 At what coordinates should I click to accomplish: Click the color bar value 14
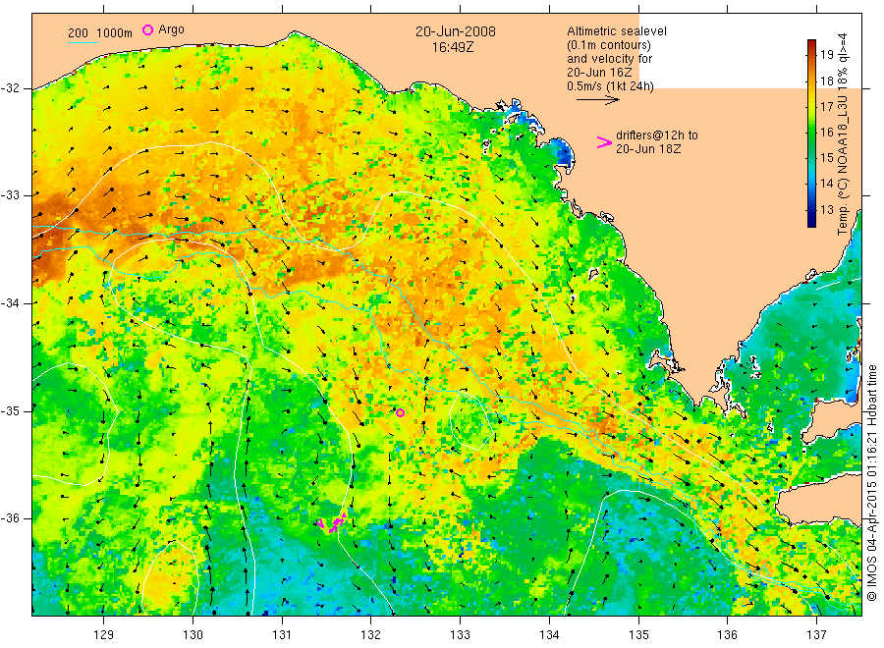click(826, 184)
